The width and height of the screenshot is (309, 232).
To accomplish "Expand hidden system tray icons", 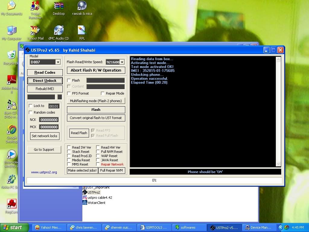I will (281, 228).
